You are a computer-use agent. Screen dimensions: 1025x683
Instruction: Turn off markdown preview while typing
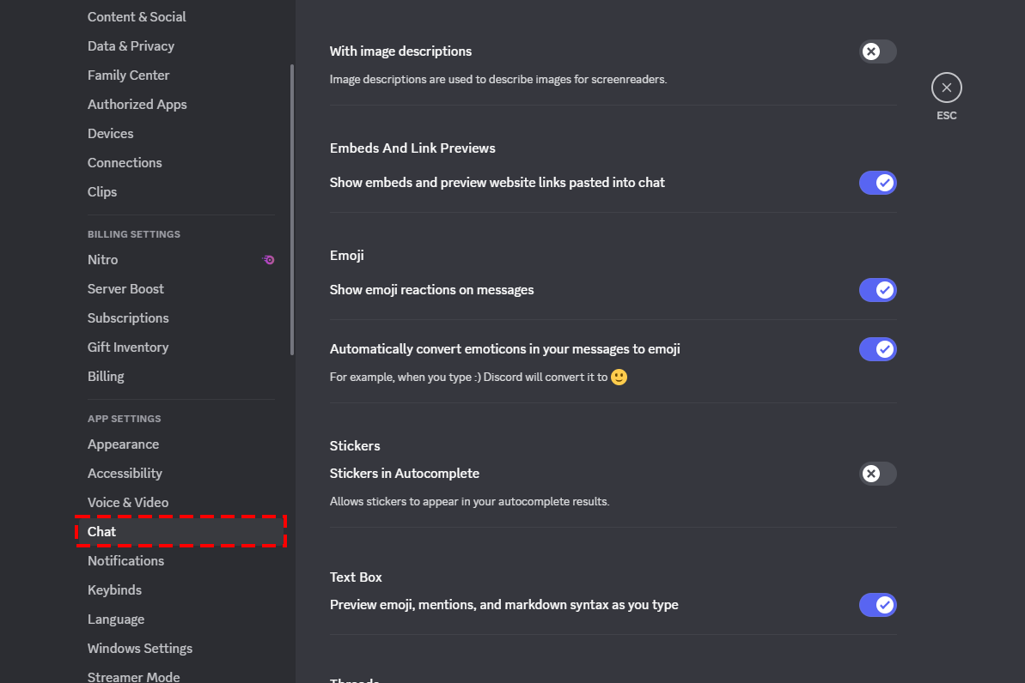click(877, 605)
